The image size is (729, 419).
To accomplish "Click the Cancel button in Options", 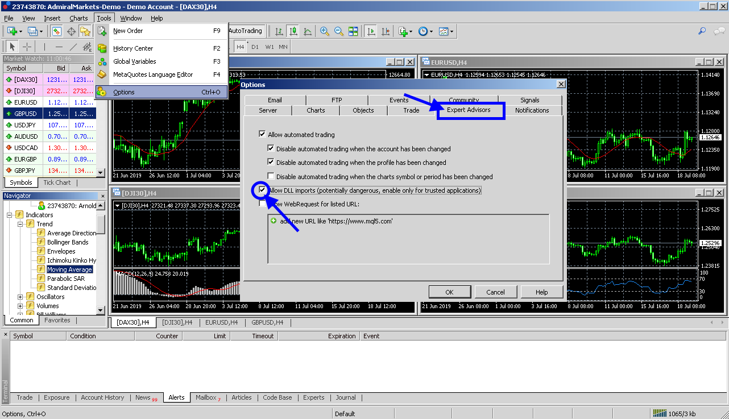I will coord(496,292).
